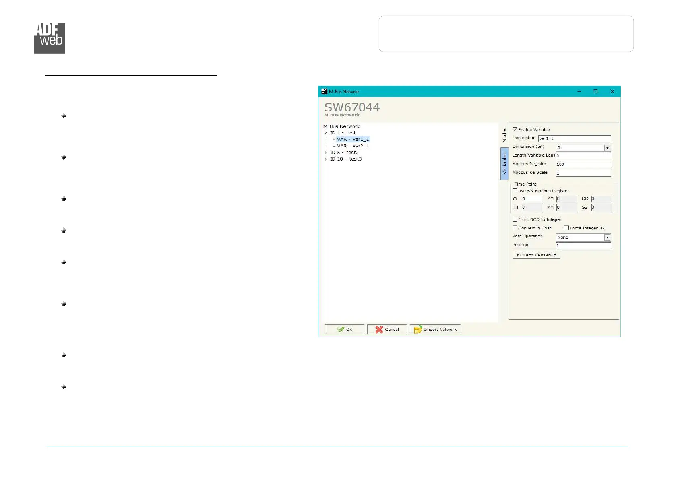
Task: Switch to the Nodes tab
Action: (504, 135)
